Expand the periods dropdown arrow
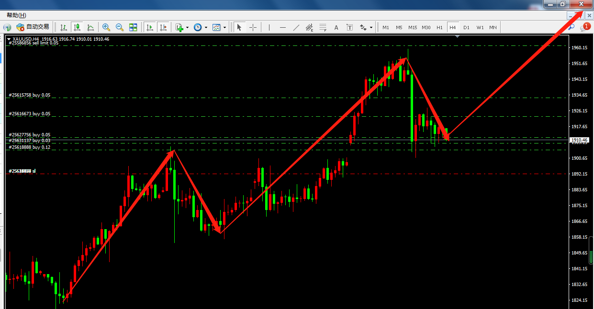Viewport: 594px width, 309px height. pyautogui.click(x=206, y=28)
